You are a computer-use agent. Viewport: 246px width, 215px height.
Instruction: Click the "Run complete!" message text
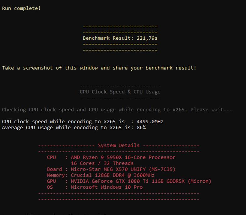click(x=21, y=8)
